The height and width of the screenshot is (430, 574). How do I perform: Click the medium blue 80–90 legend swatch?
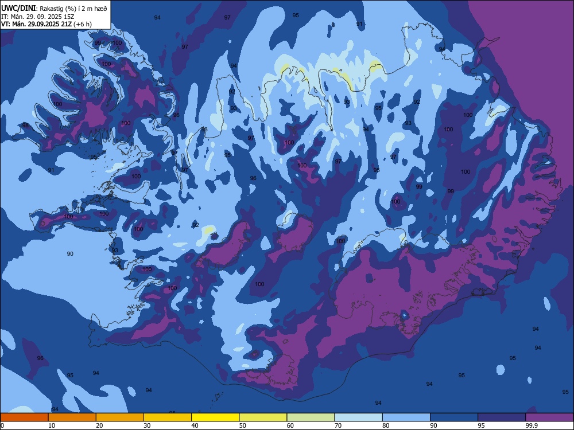[406, 417]
